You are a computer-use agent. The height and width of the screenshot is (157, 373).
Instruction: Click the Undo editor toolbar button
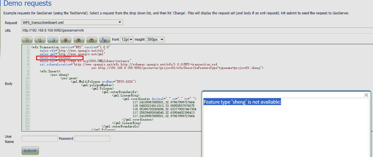[x=27, y=40]
